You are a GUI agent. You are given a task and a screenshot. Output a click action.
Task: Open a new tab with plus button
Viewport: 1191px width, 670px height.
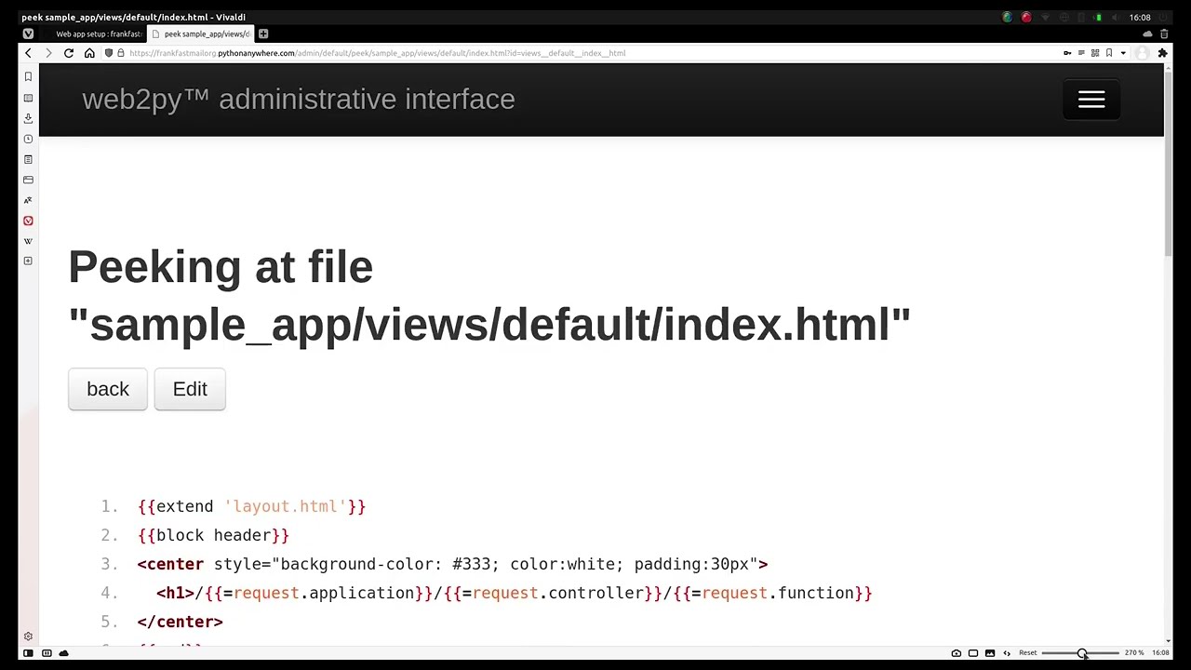click(263, 34)
